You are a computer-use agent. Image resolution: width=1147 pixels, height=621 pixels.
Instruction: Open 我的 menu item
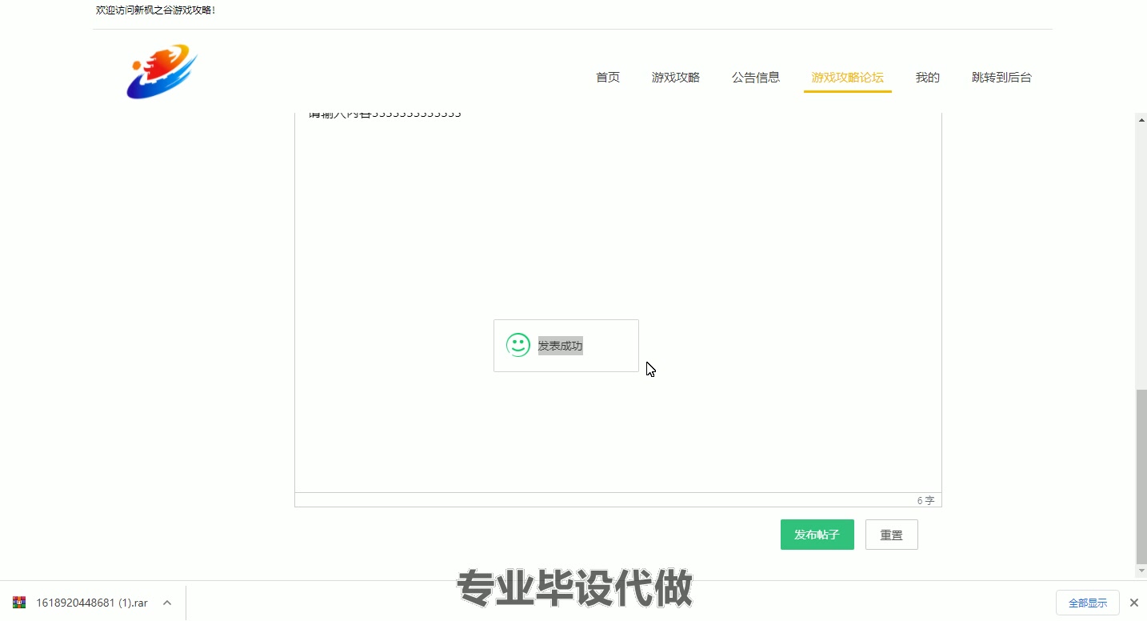click(928, 78)
